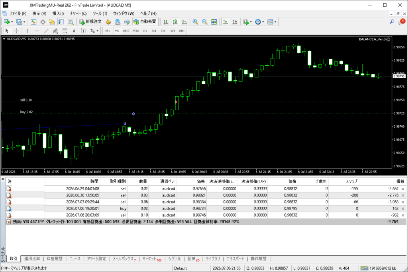
Task: Open the 表示 (V) menu
Action: coord(39,14)
